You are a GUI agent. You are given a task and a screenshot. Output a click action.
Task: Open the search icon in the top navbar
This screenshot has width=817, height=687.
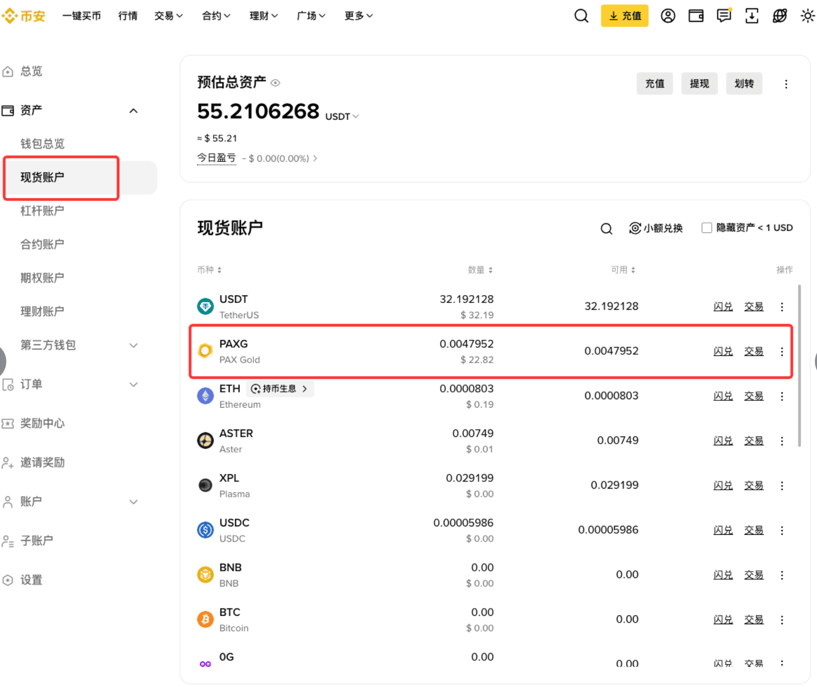coord(581,16)
